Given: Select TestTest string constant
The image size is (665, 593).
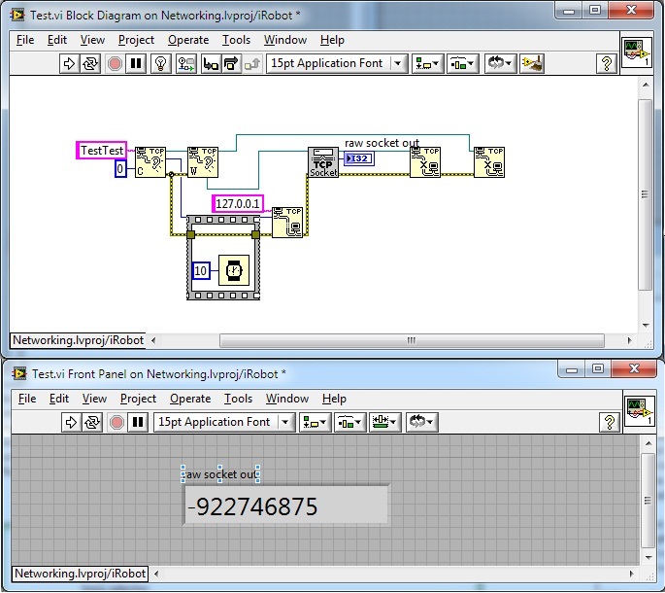Looking at the screenshot, I should pos(101,151).
